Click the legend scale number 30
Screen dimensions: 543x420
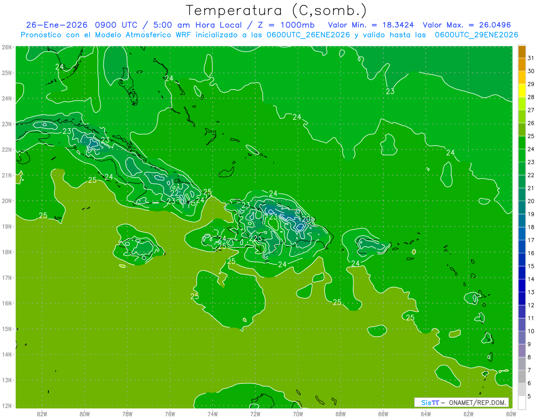click(x=531, y=71)
